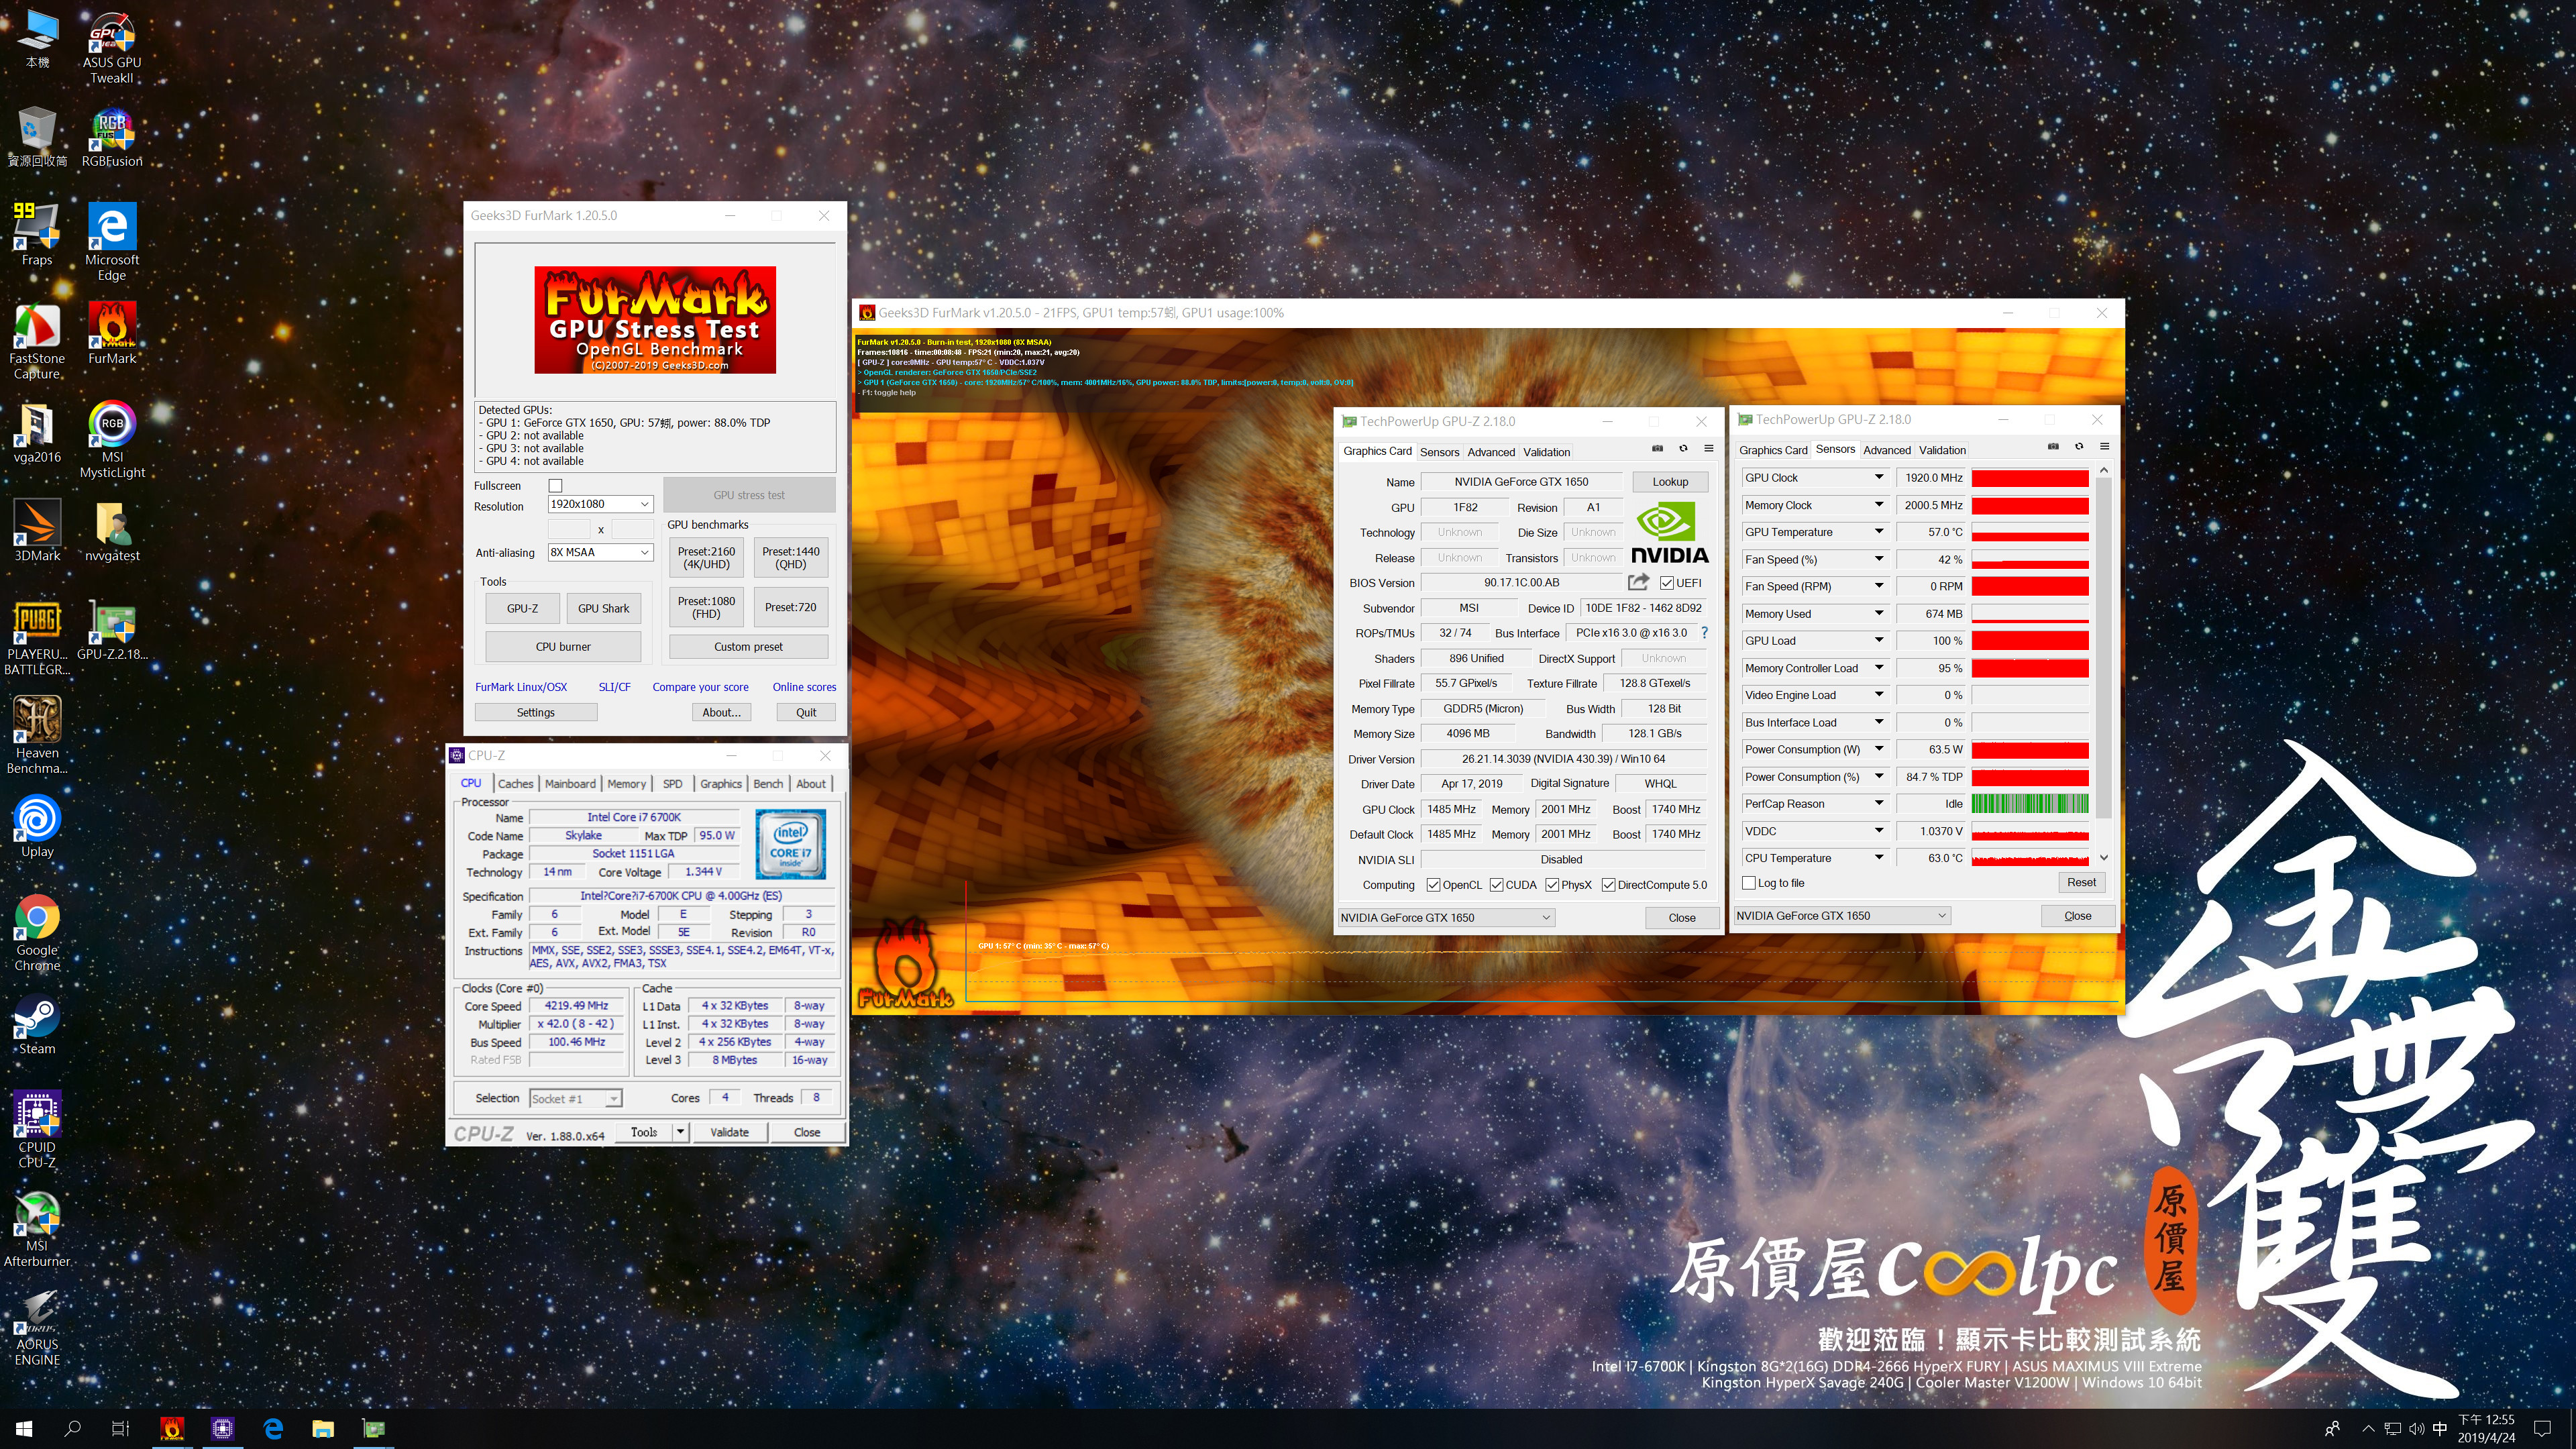The height and width of the screenshot is (1449, 2576).
Task: Open GPU selector dropdown in GPU-Z Graphics Card window
Action: click(1445, 917)
